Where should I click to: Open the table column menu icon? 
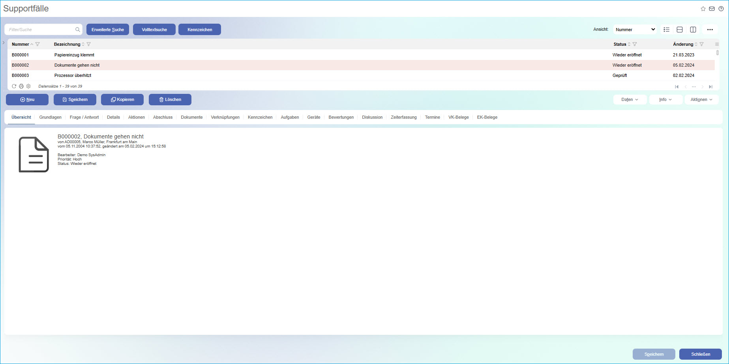pos(717,44)
